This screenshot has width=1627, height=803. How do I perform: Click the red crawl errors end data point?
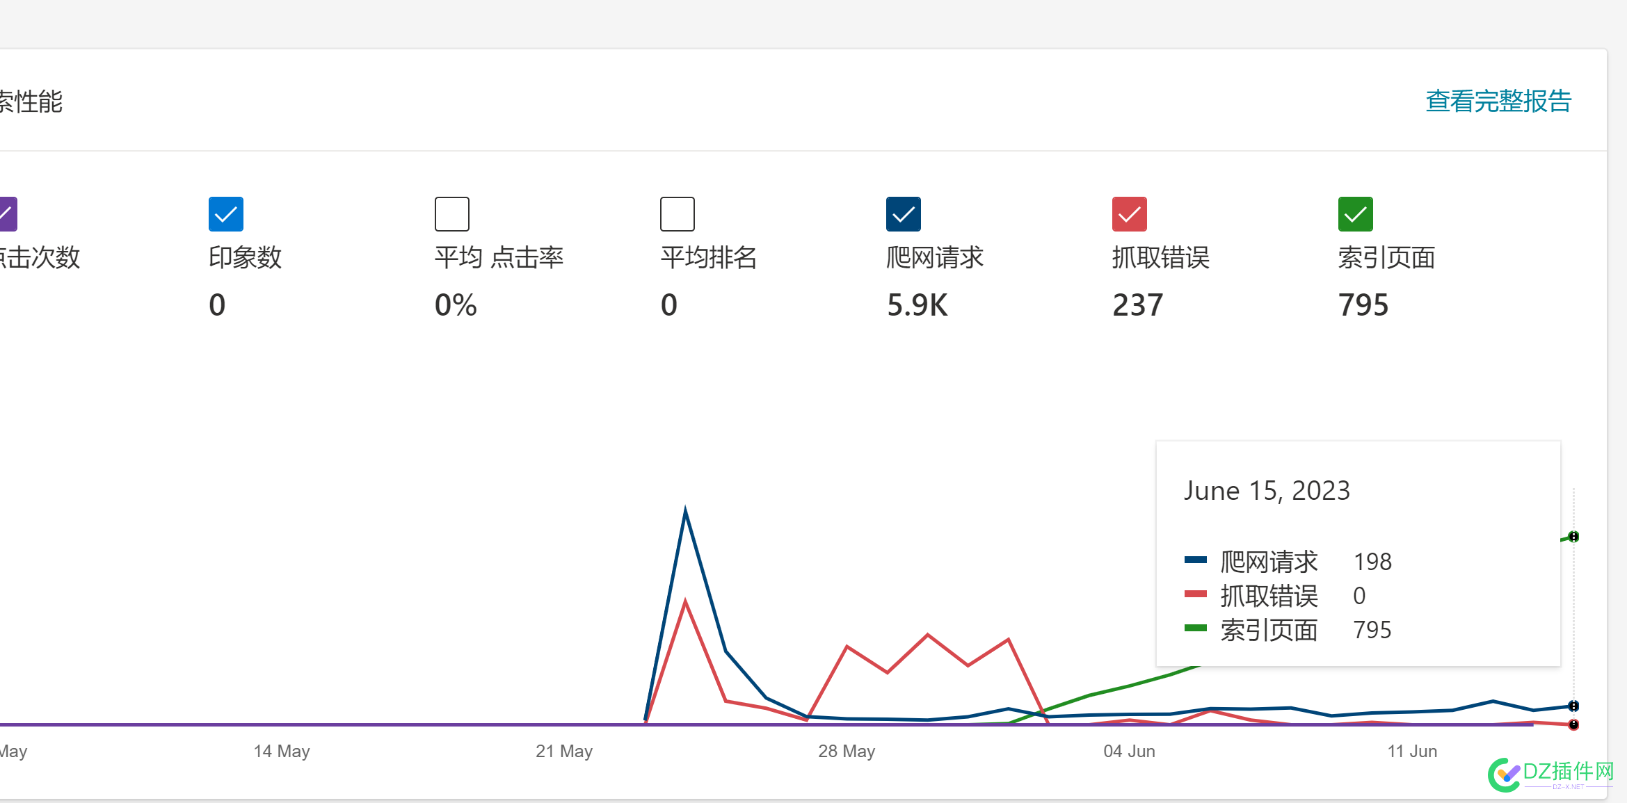pos(1573,724)
